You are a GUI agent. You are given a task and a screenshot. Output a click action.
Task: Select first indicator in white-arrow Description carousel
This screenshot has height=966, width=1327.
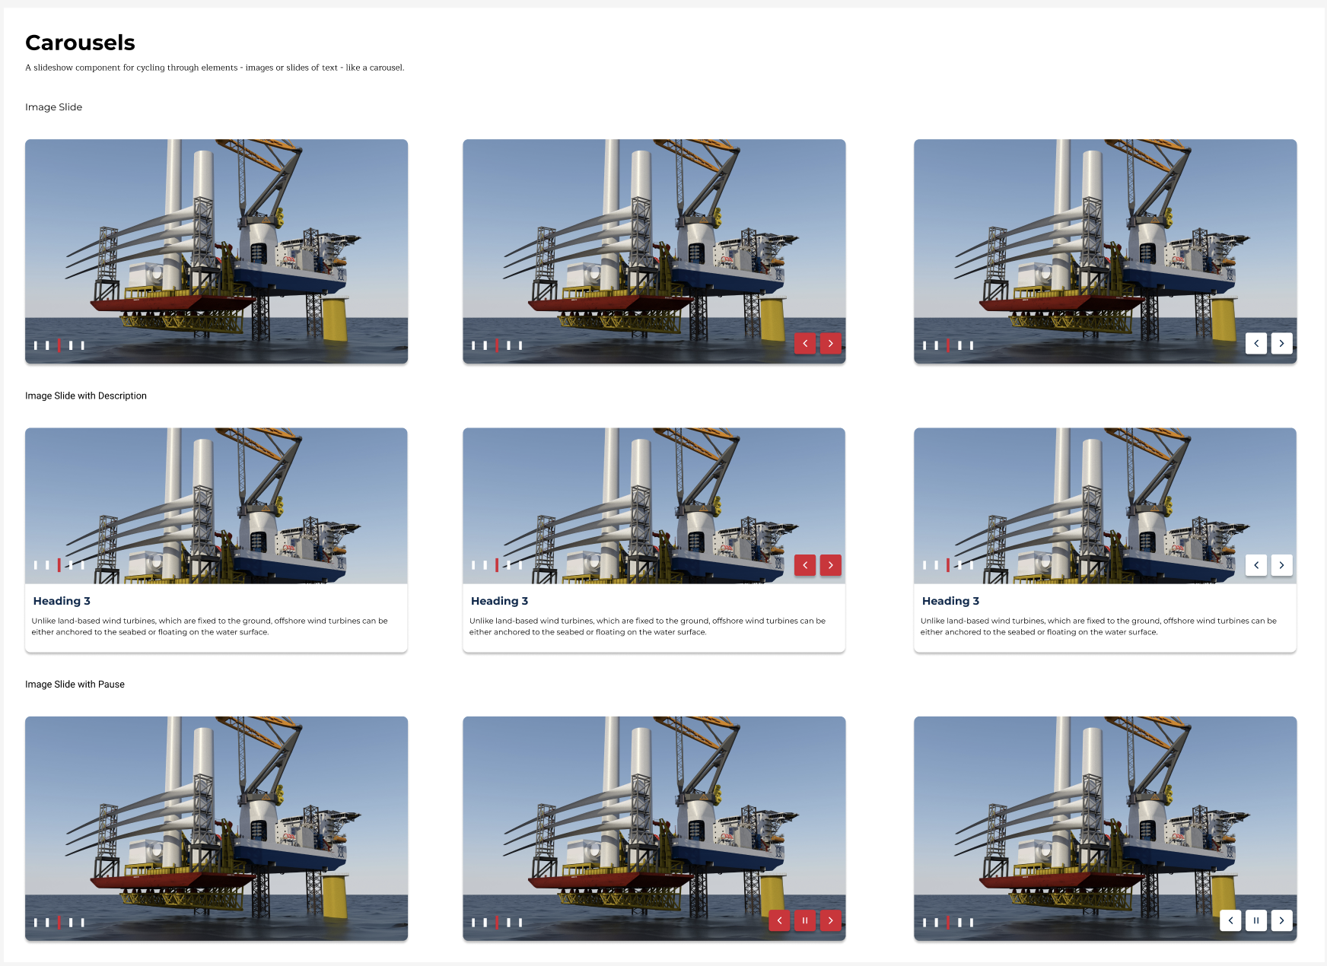[x=924, y=565]
